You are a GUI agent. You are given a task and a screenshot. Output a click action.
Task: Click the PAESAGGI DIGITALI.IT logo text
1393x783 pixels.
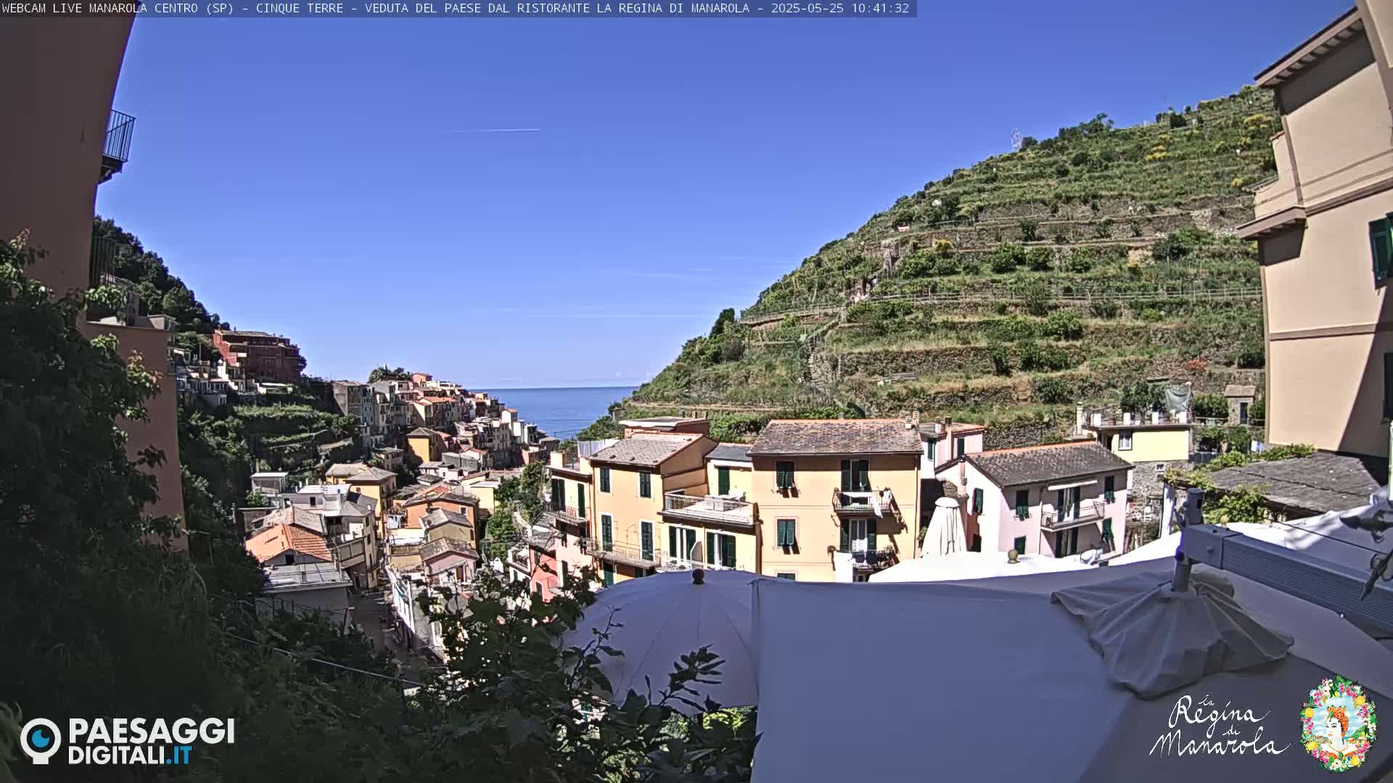tap(151, 741)
